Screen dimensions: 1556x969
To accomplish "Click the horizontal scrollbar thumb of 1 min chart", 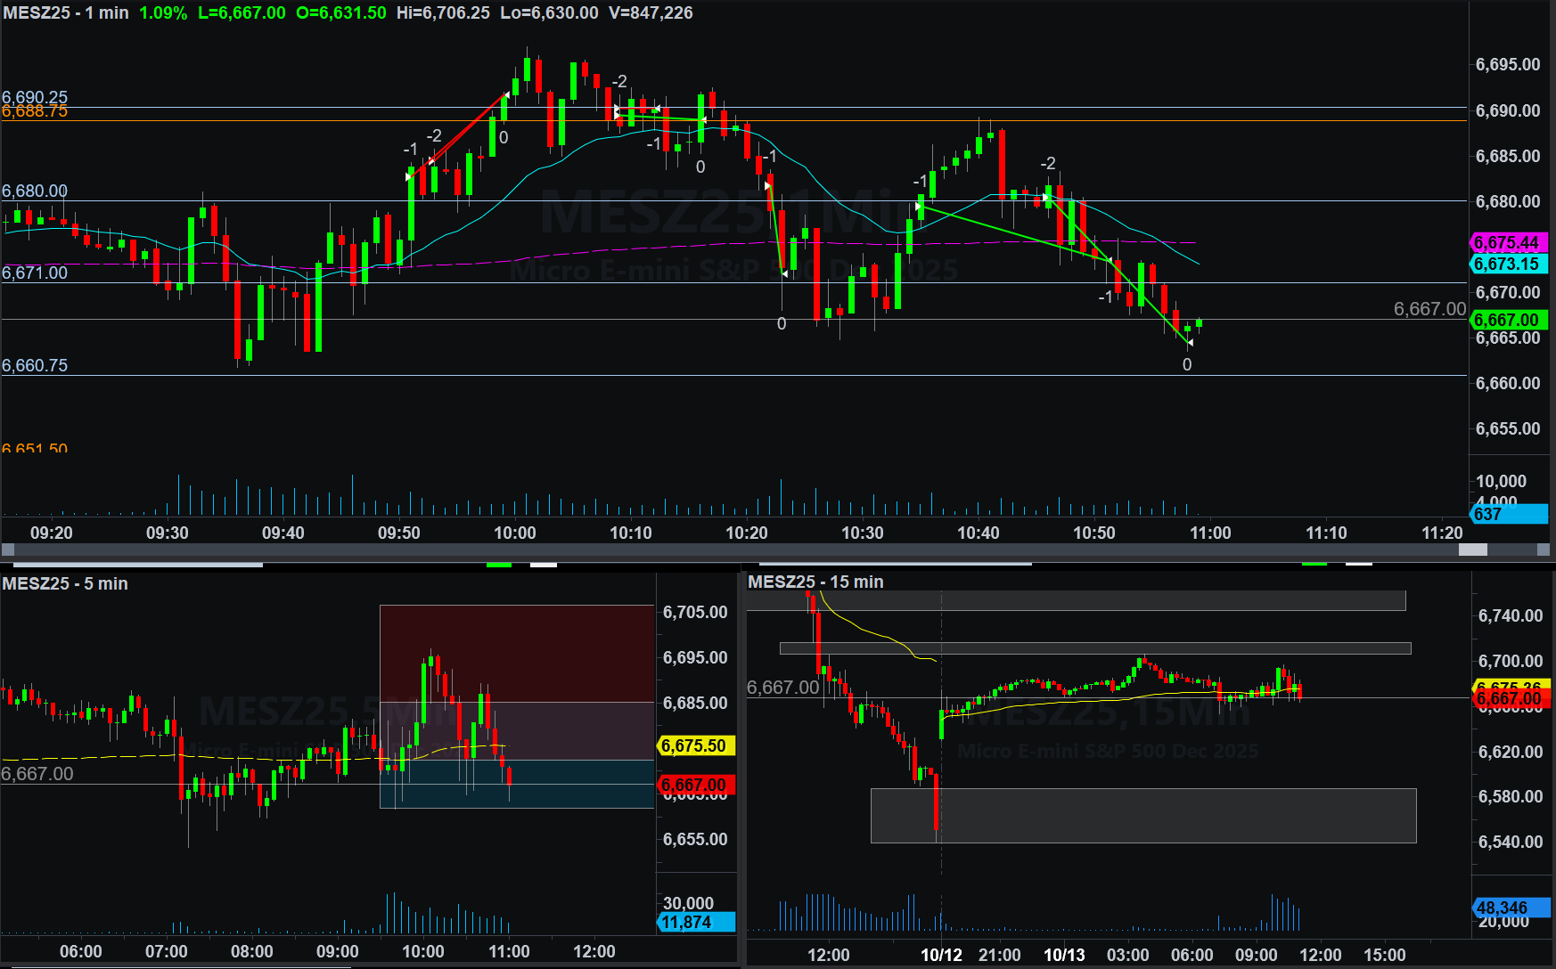I will point(1472,550).
